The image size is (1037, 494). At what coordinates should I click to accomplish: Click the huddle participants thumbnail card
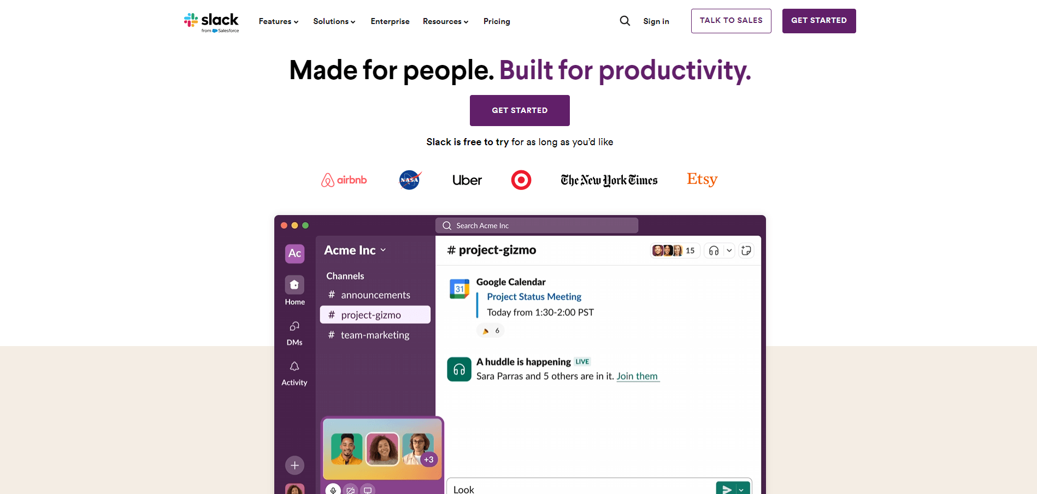[x=382, y=449]
